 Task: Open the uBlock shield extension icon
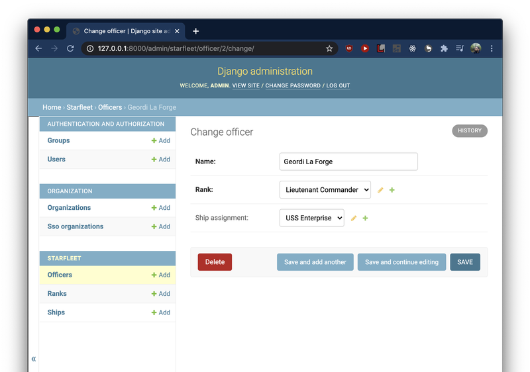point(349,48)
